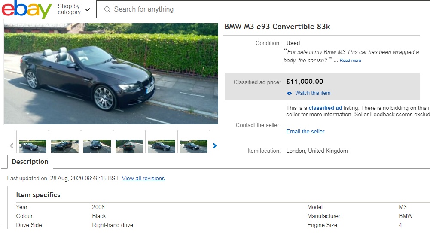Screen dimensions: 430x233
Task: Show next photo thumbnails with right arrow
Action: tap(215, 146)
